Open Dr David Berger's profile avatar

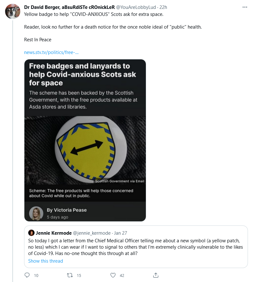click(x=13, y=12)
